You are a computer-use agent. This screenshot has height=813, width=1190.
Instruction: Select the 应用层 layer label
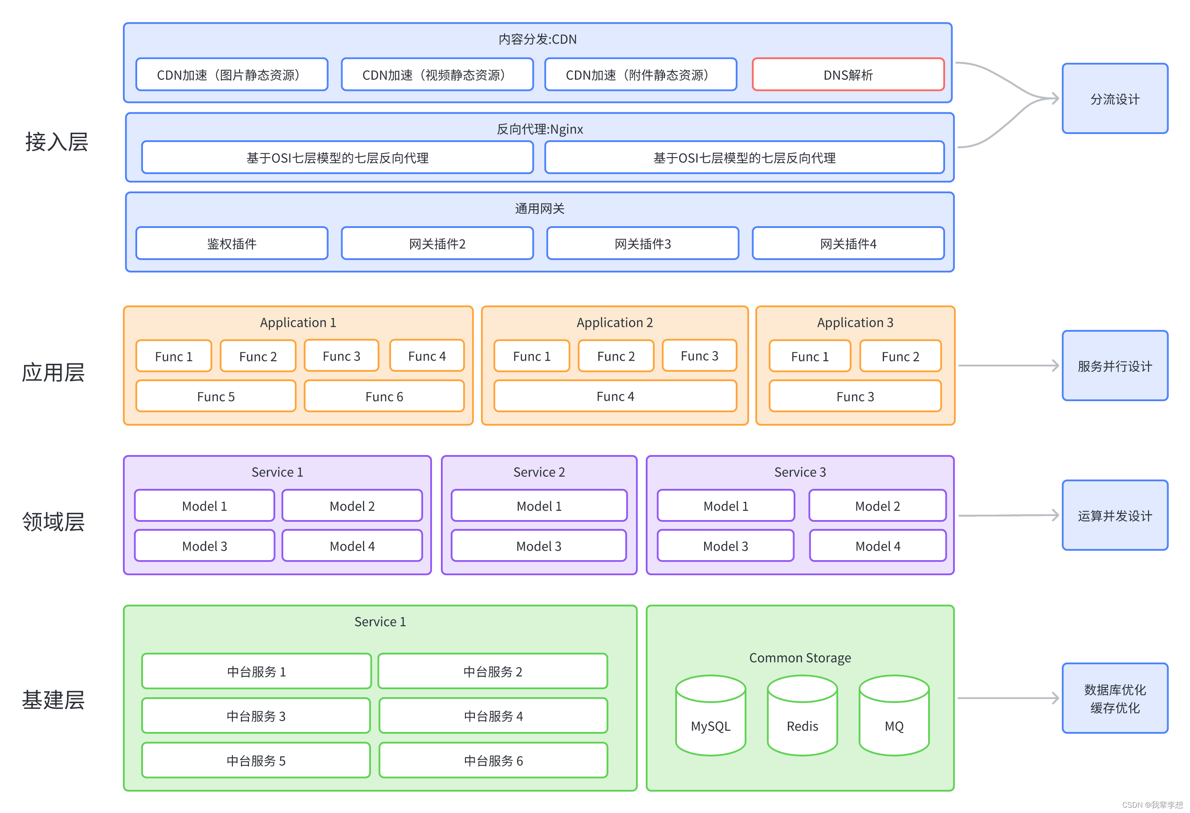point(53,372)
